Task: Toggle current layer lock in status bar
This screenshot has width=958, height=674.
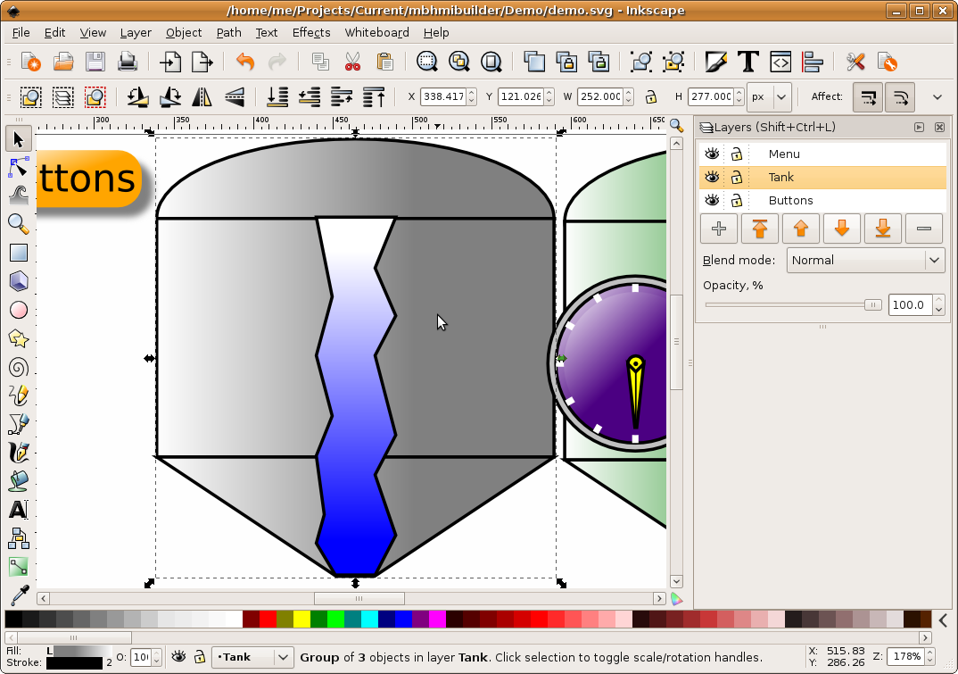Action: point(199,657)
